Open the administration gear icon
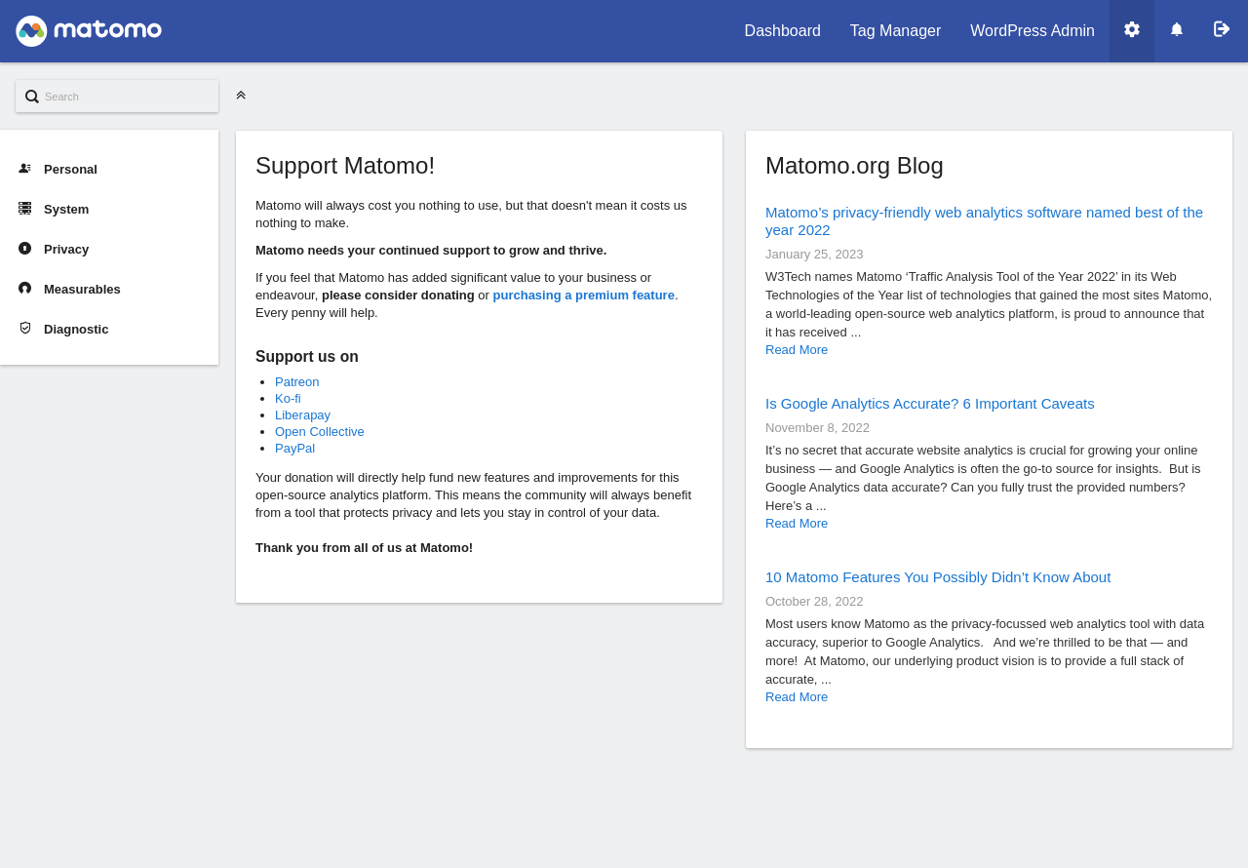 (x=1132, y=30)
